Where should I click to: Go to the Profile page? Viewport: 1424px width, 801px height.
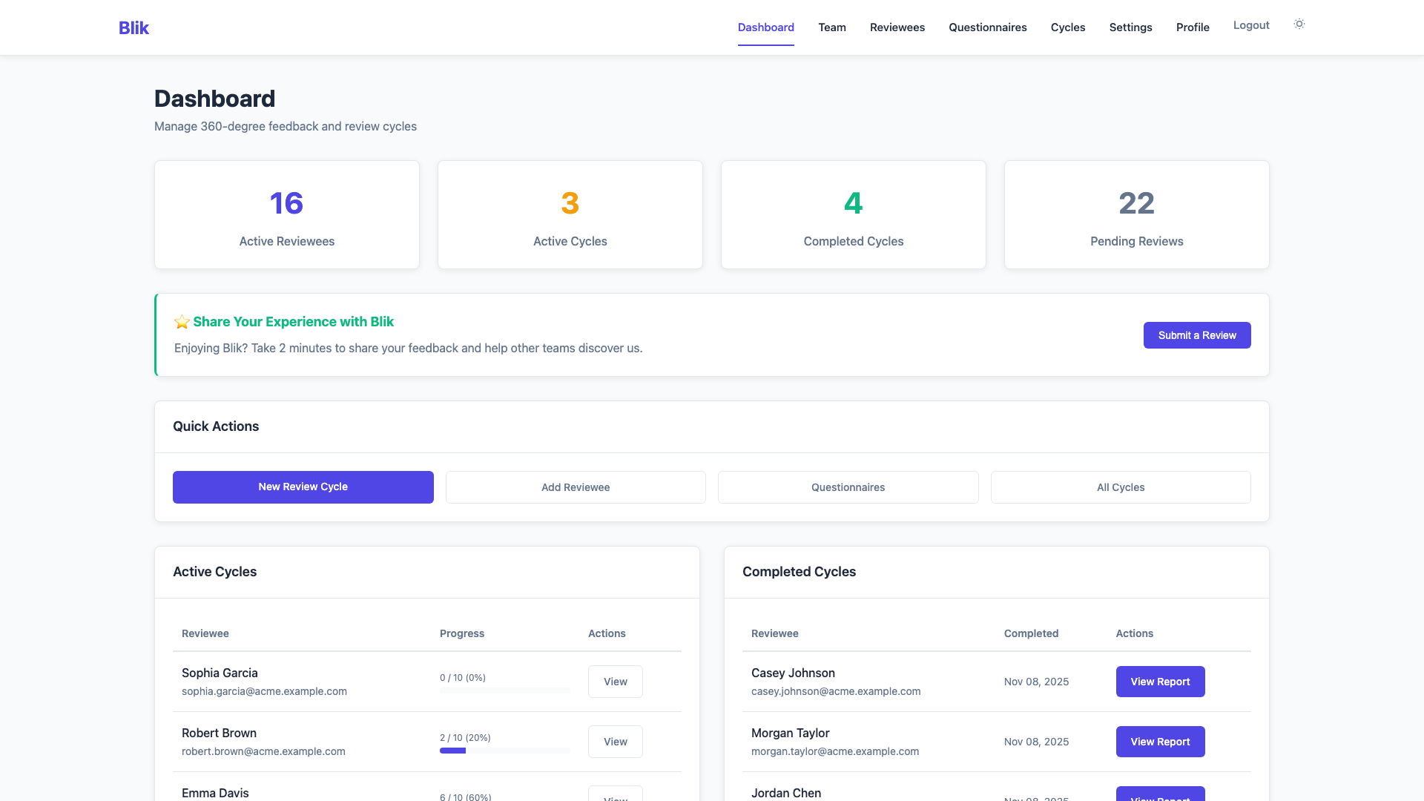click(x=1193, y=27)
